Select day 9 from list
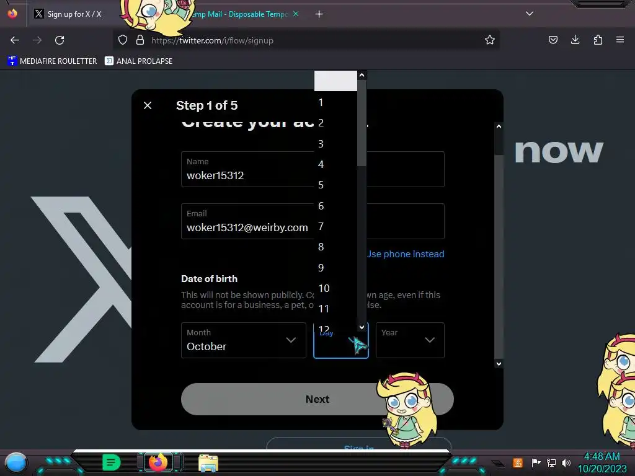 [x=335, y=268]
